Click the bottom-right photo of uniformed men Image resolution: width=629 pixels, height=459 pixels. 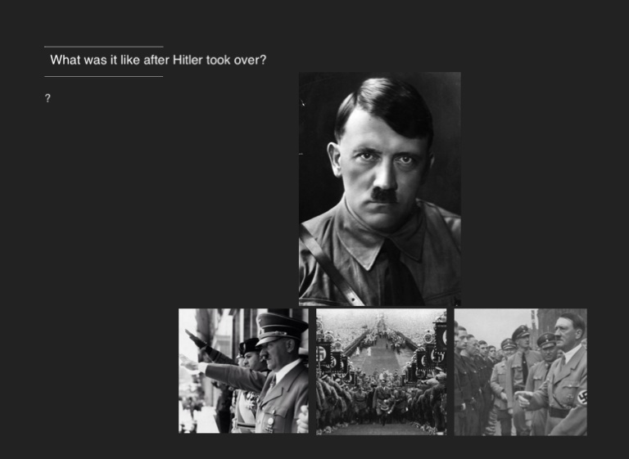[x=520, y=371]
